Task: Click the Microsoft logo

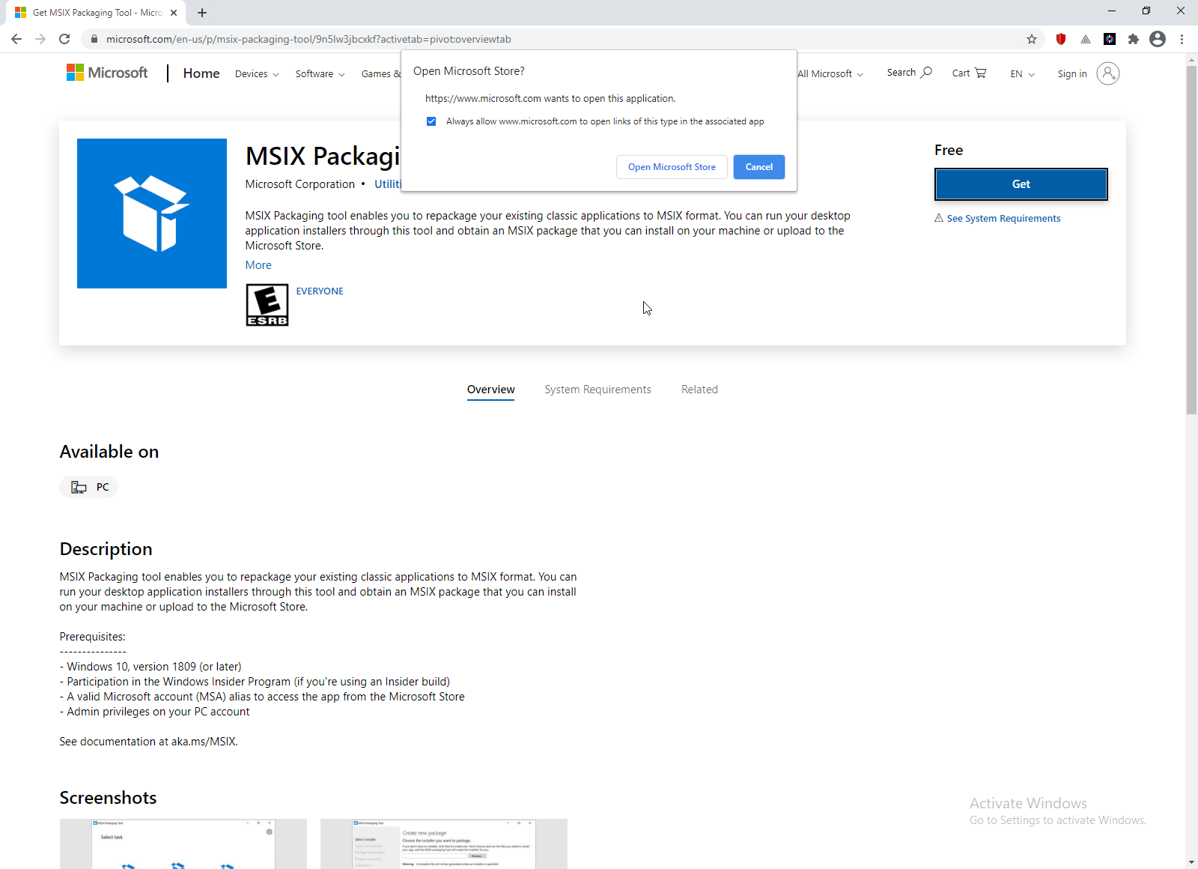Action: coord(107,73)
